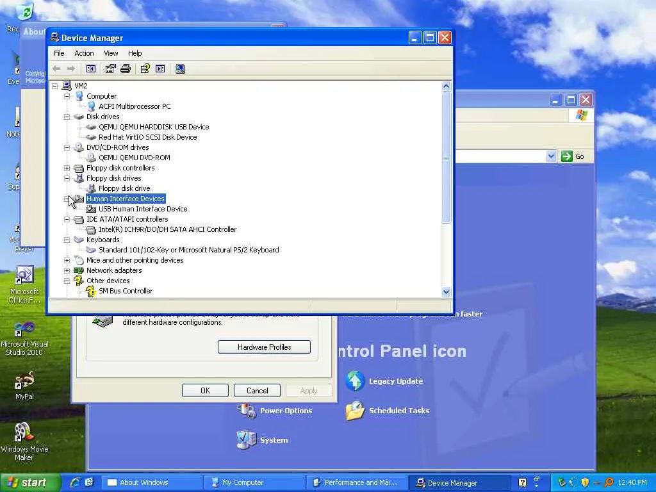This screenshot has width=656, height=492.
Task: Click the VM2 computer icon
Action: [67, 86]
